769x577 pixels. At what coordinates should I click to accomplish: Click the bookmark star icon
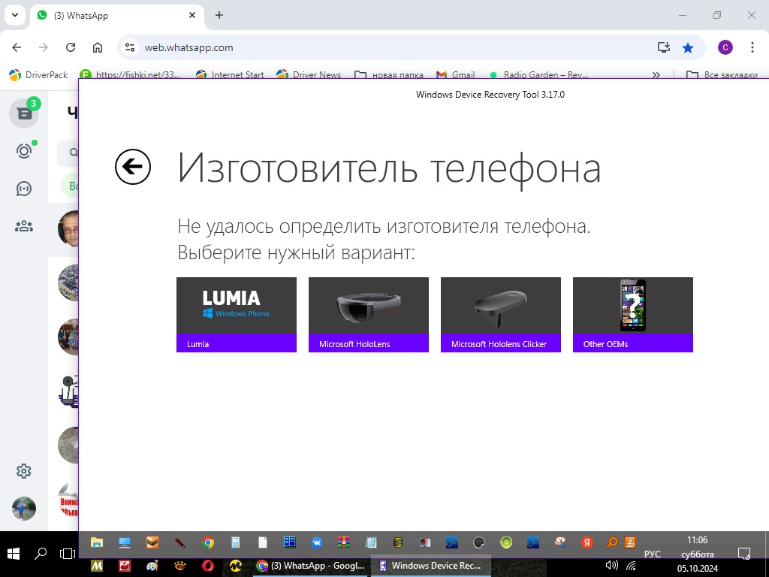[688, 47]
